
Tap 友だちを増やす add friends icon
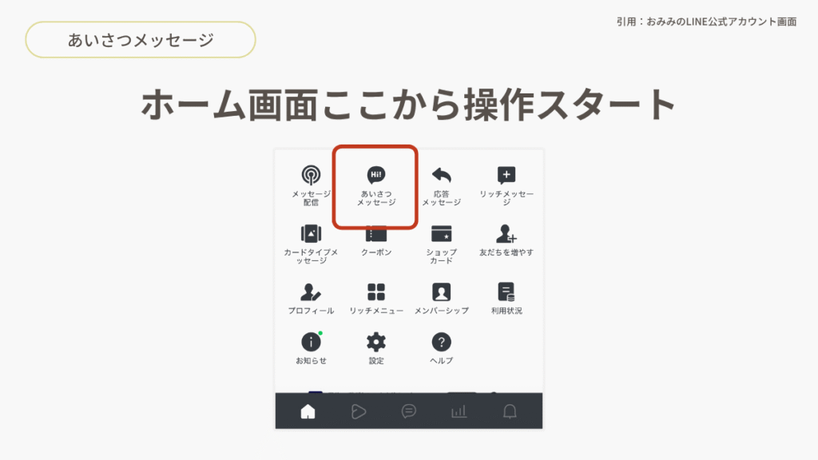(506, 233)
